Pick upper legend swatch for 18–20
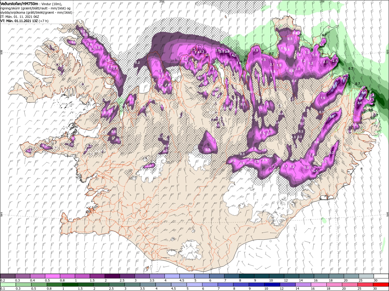 336,276
